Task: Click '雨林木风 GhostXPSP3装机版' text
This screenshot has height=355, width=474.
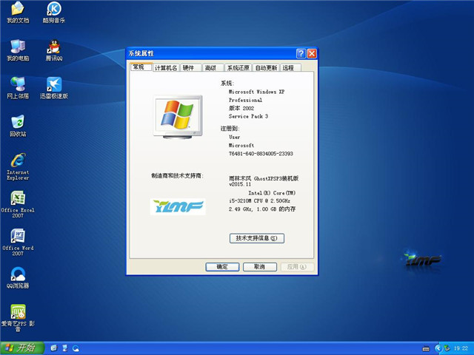Action: pos(264,178)
